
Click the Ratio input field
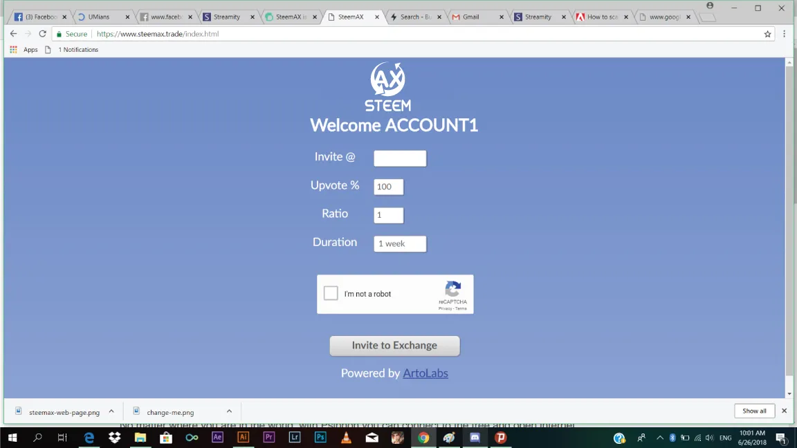[388, 216]
